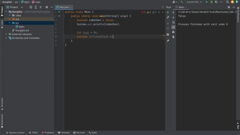Go to the next highlighted error arrow
Screen dimensions: 240x135
pyautogui.click(x=163, y=12)
